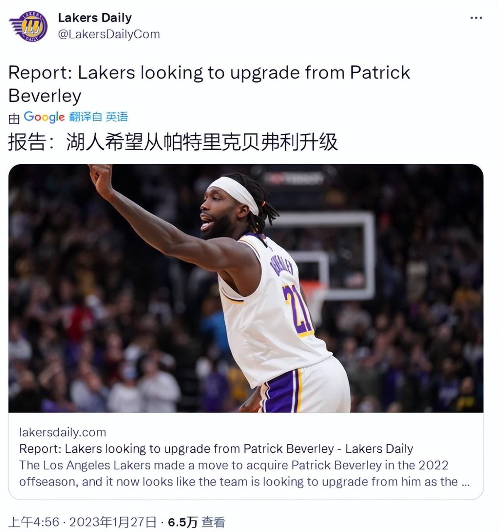This screenshot has height=532, width=498.
Task: Click the 查看 views label
Action: [x=213, y=522]
